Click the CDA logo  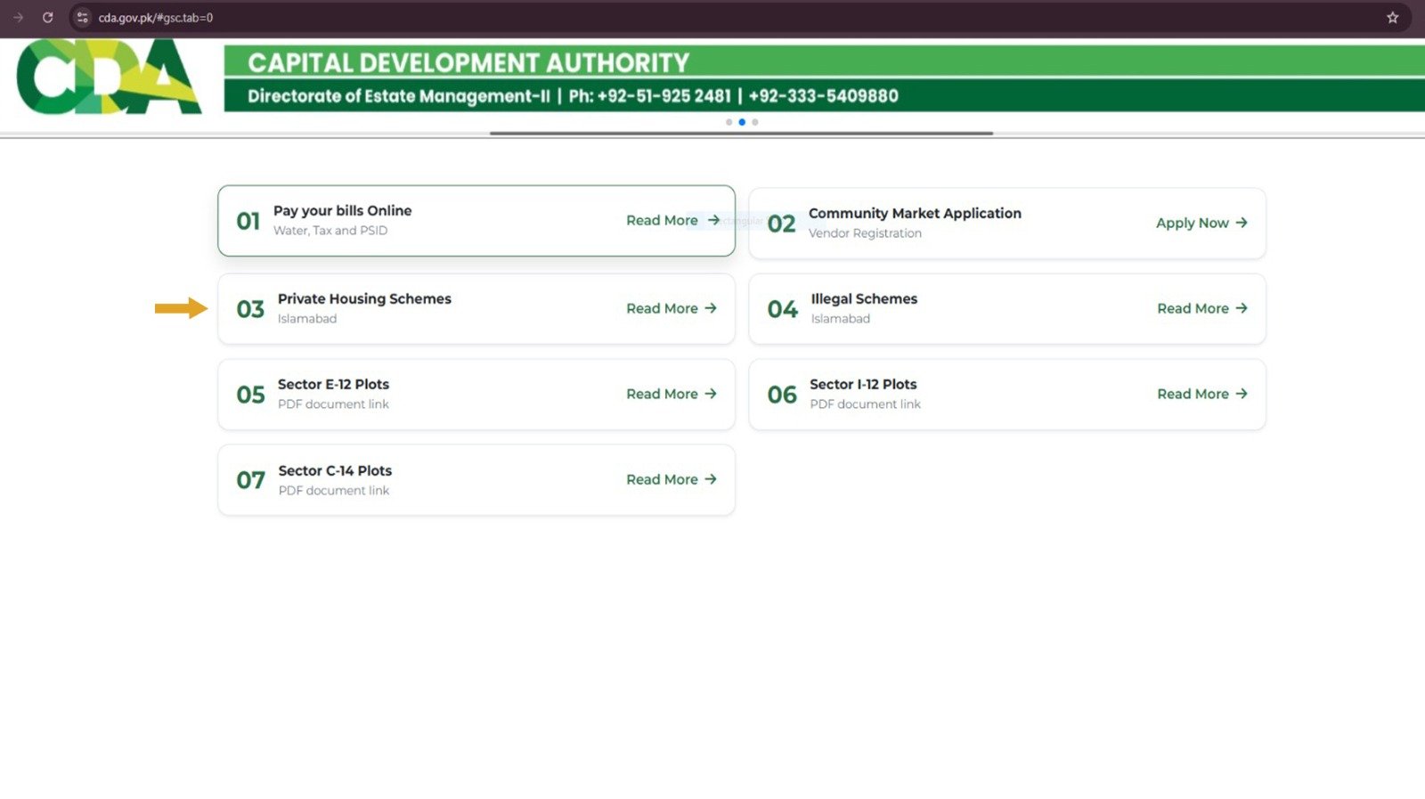click(x=109, y=77)
